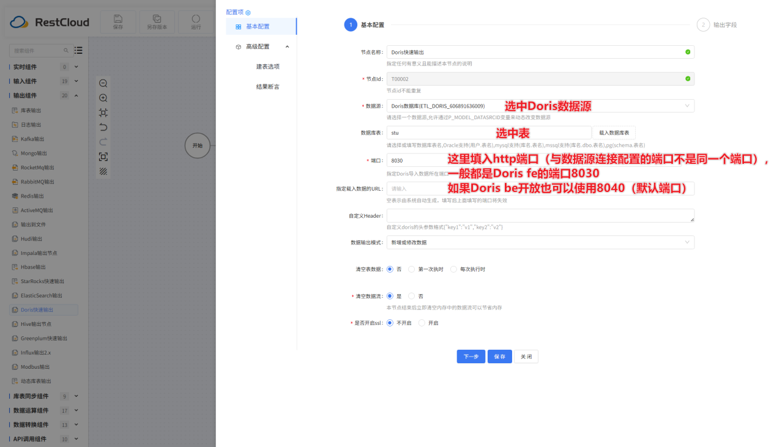Click the zoom-in tool on canvas toolbar
Image resolution: width=774 pixels, height=447 pixels.
coord(103,97)
